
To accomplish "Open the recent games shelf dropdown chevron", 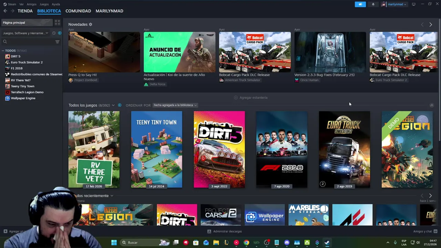I will coord(112,196).
